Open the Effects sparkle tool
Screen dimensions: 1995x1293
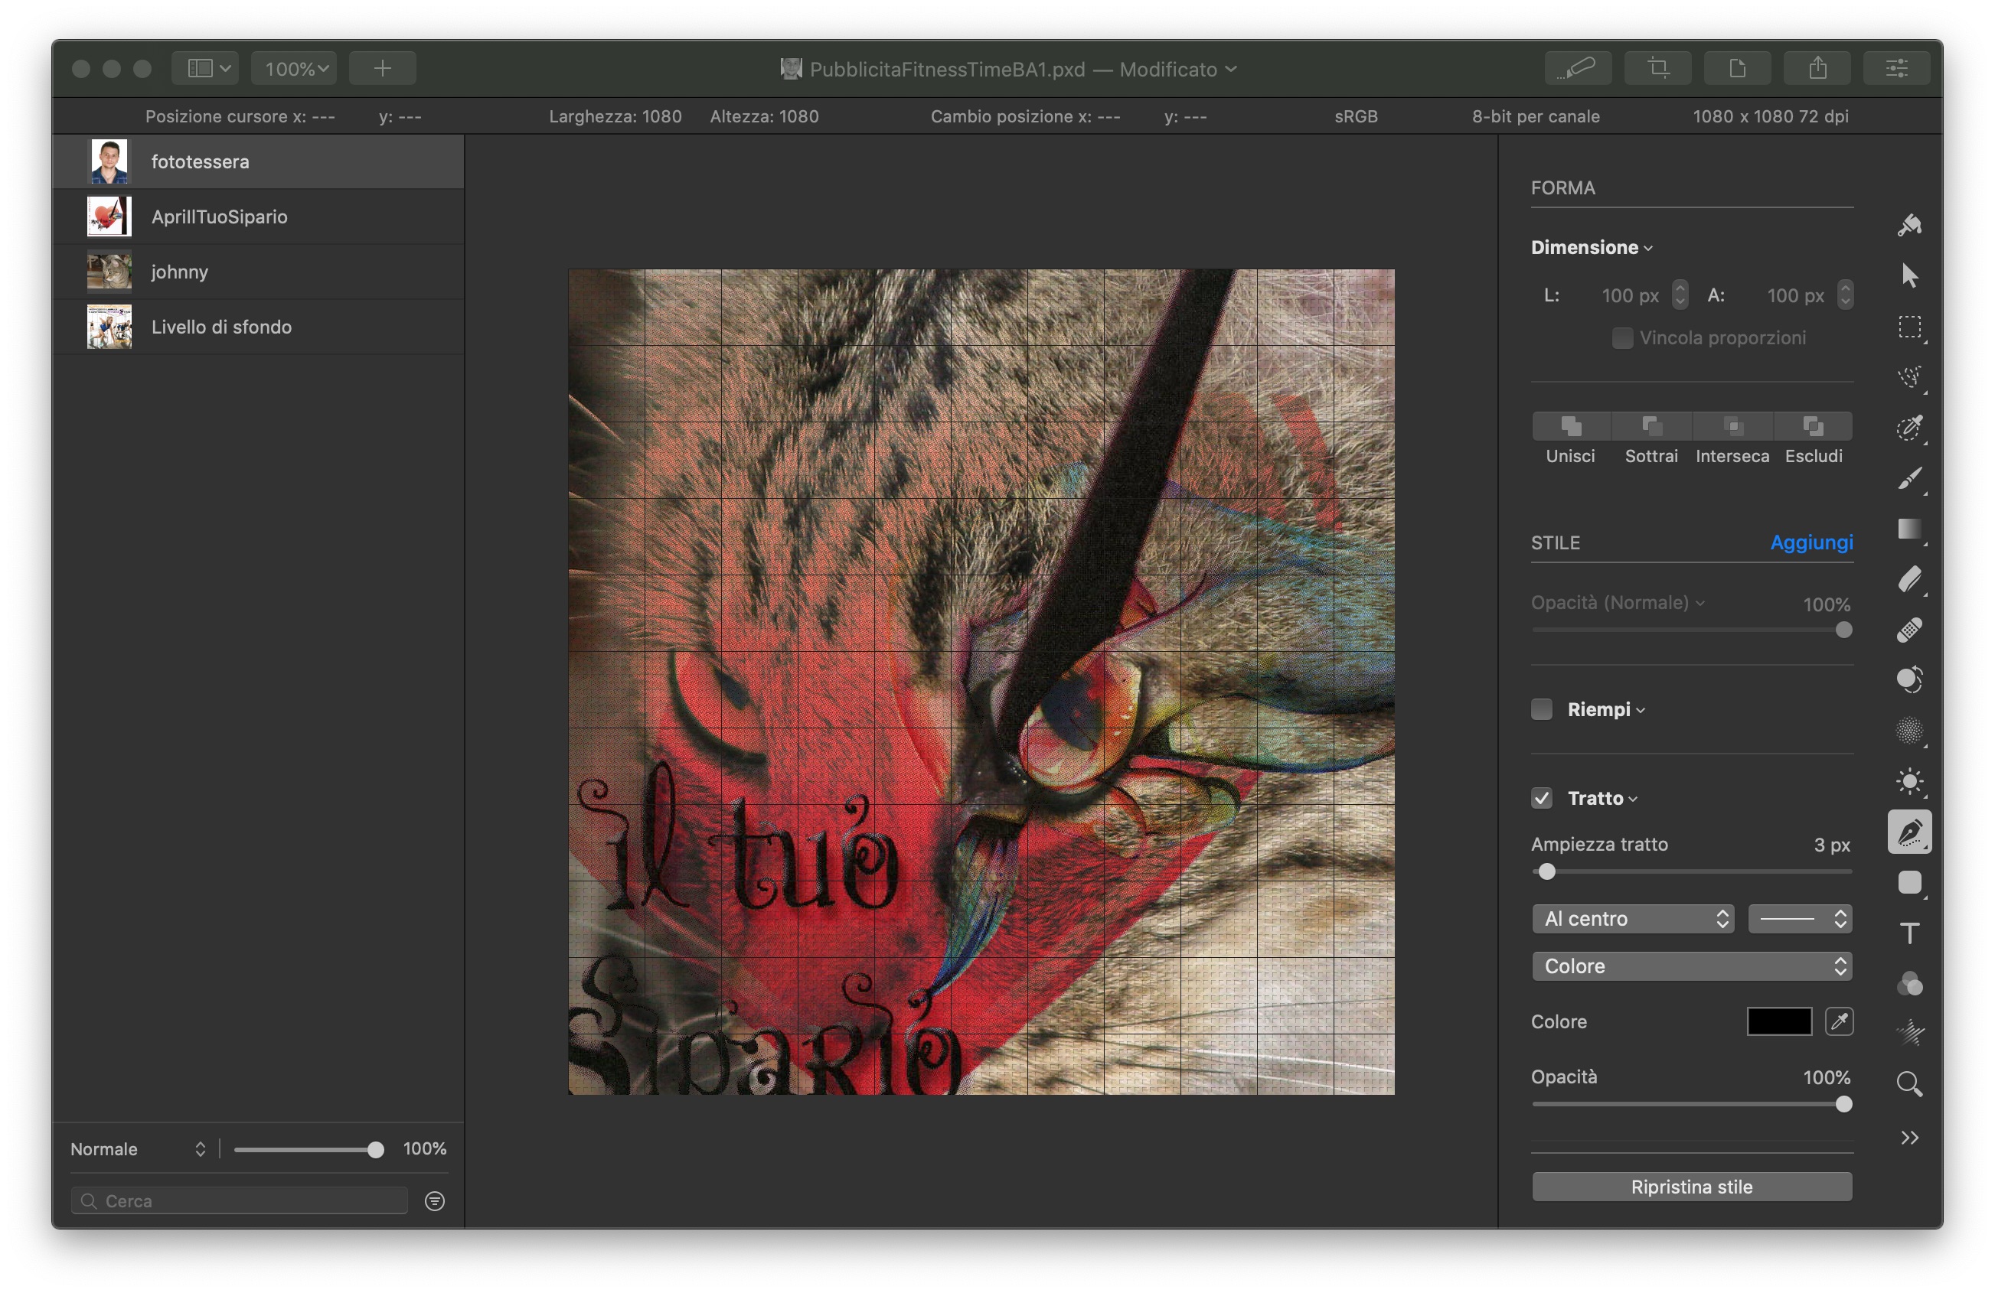1908,1033
